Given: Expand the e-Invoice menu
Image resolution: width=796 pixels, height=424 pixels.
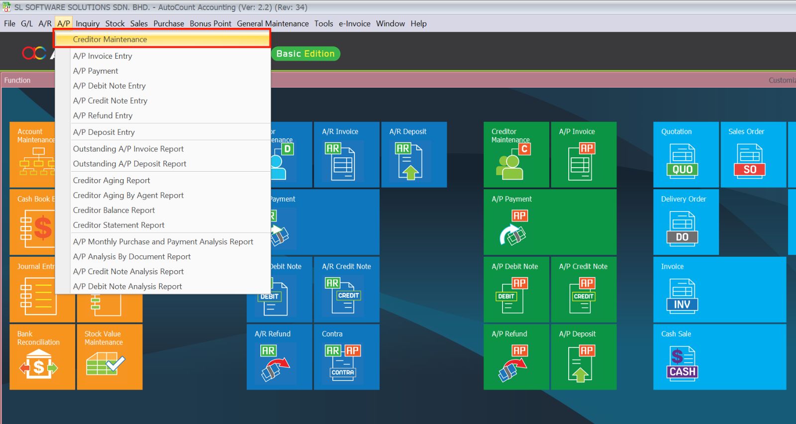Looking at the screenshot, I should click(x=354, y=23).
